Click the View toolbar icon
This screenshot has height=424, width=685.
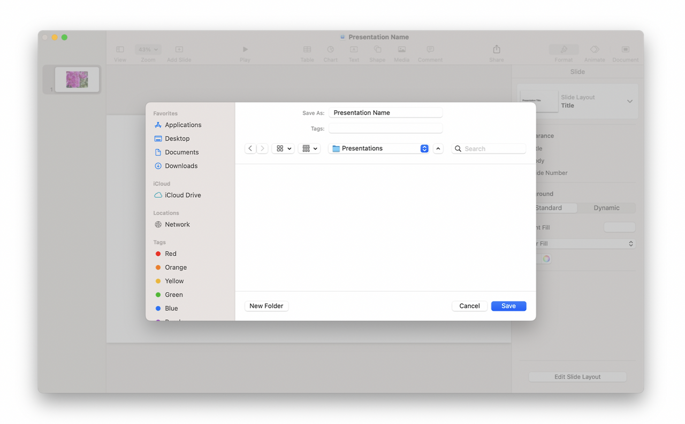pos(120,49)
